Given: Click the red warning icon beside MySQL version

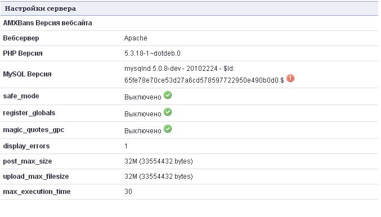Looking at the screenshot, I should tap(290, 78).
